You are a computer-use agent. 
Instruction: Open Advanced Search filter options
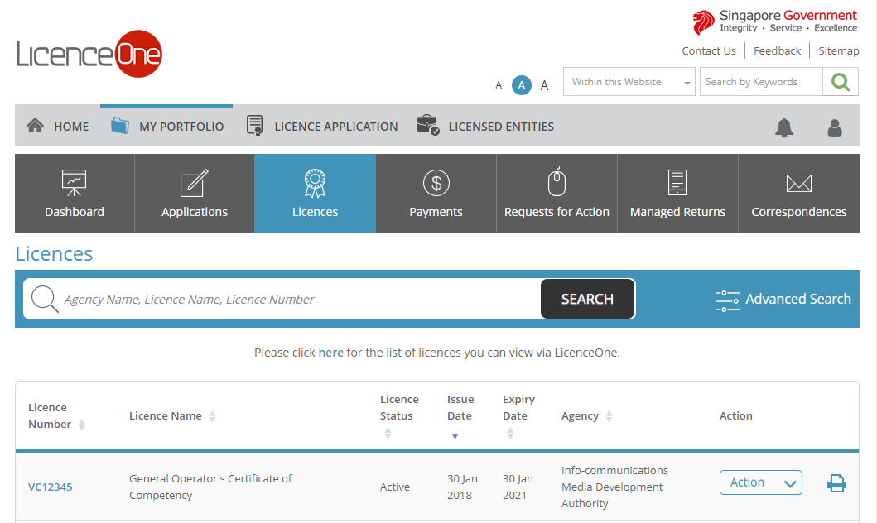point(783,300)
